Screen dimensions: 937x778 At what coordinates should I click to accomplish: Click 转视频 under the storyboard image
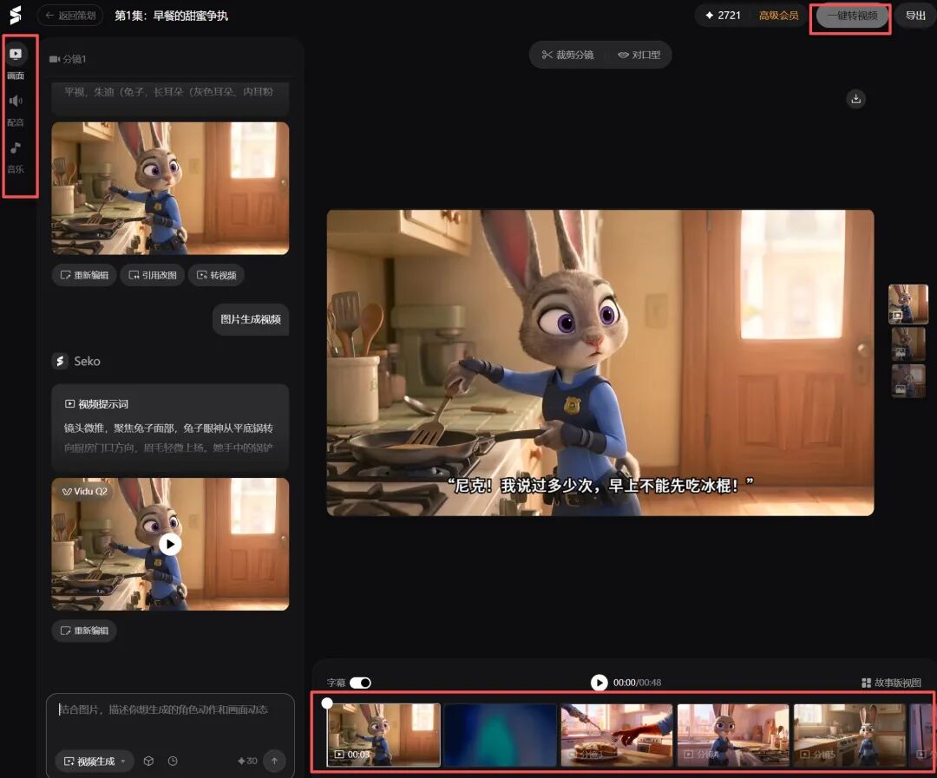click(x=215, y=275)
